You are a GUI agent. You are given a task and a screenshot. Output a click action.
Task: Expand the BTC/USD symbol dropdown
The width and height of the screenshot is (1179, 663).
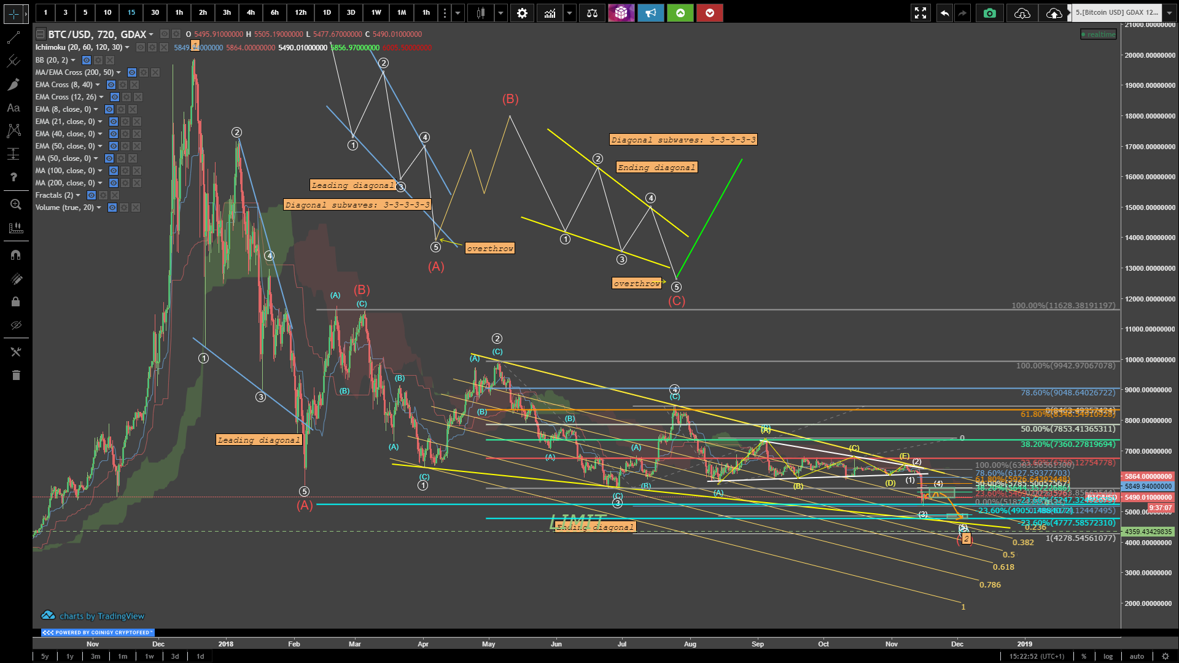[x=151, y=34]
